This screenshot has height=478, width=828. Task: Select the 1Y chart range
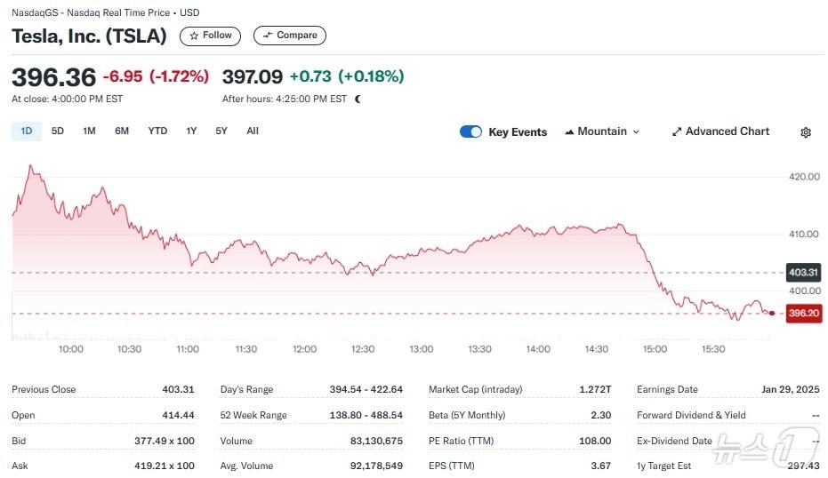191,131
